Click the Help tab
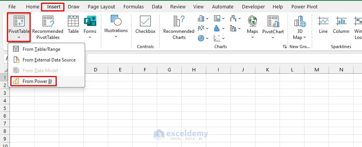Image resolution: width=362 pixels, height=147 pixels. [278, 6]
